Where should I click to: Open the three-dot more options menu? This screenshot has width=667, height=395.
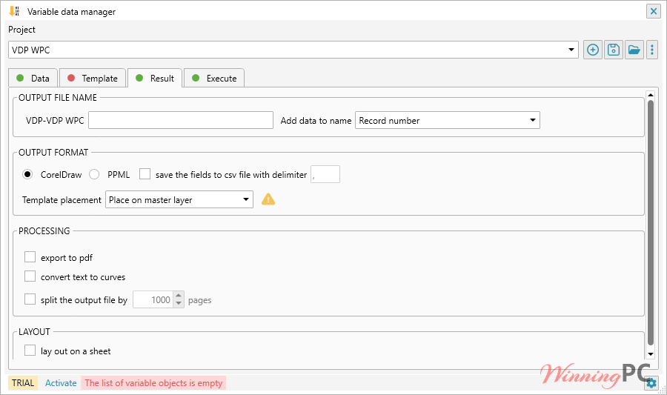click(x=652, y=50)
